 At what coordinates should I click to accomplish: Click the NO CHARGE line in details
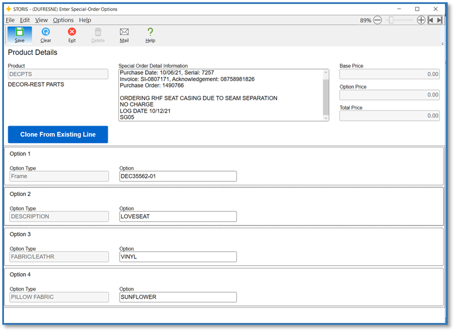pos(137,104)
